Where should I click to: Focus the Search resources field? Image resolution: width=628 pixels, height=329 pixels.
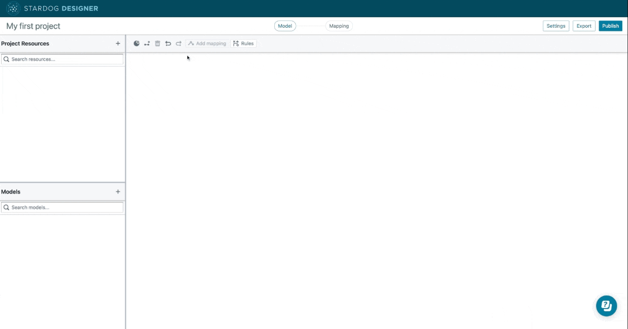66,60
